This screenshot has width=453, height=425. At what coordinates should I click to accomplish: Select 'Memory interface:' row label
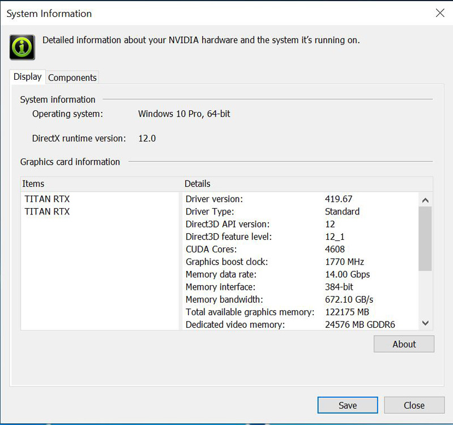click(220, 287)
